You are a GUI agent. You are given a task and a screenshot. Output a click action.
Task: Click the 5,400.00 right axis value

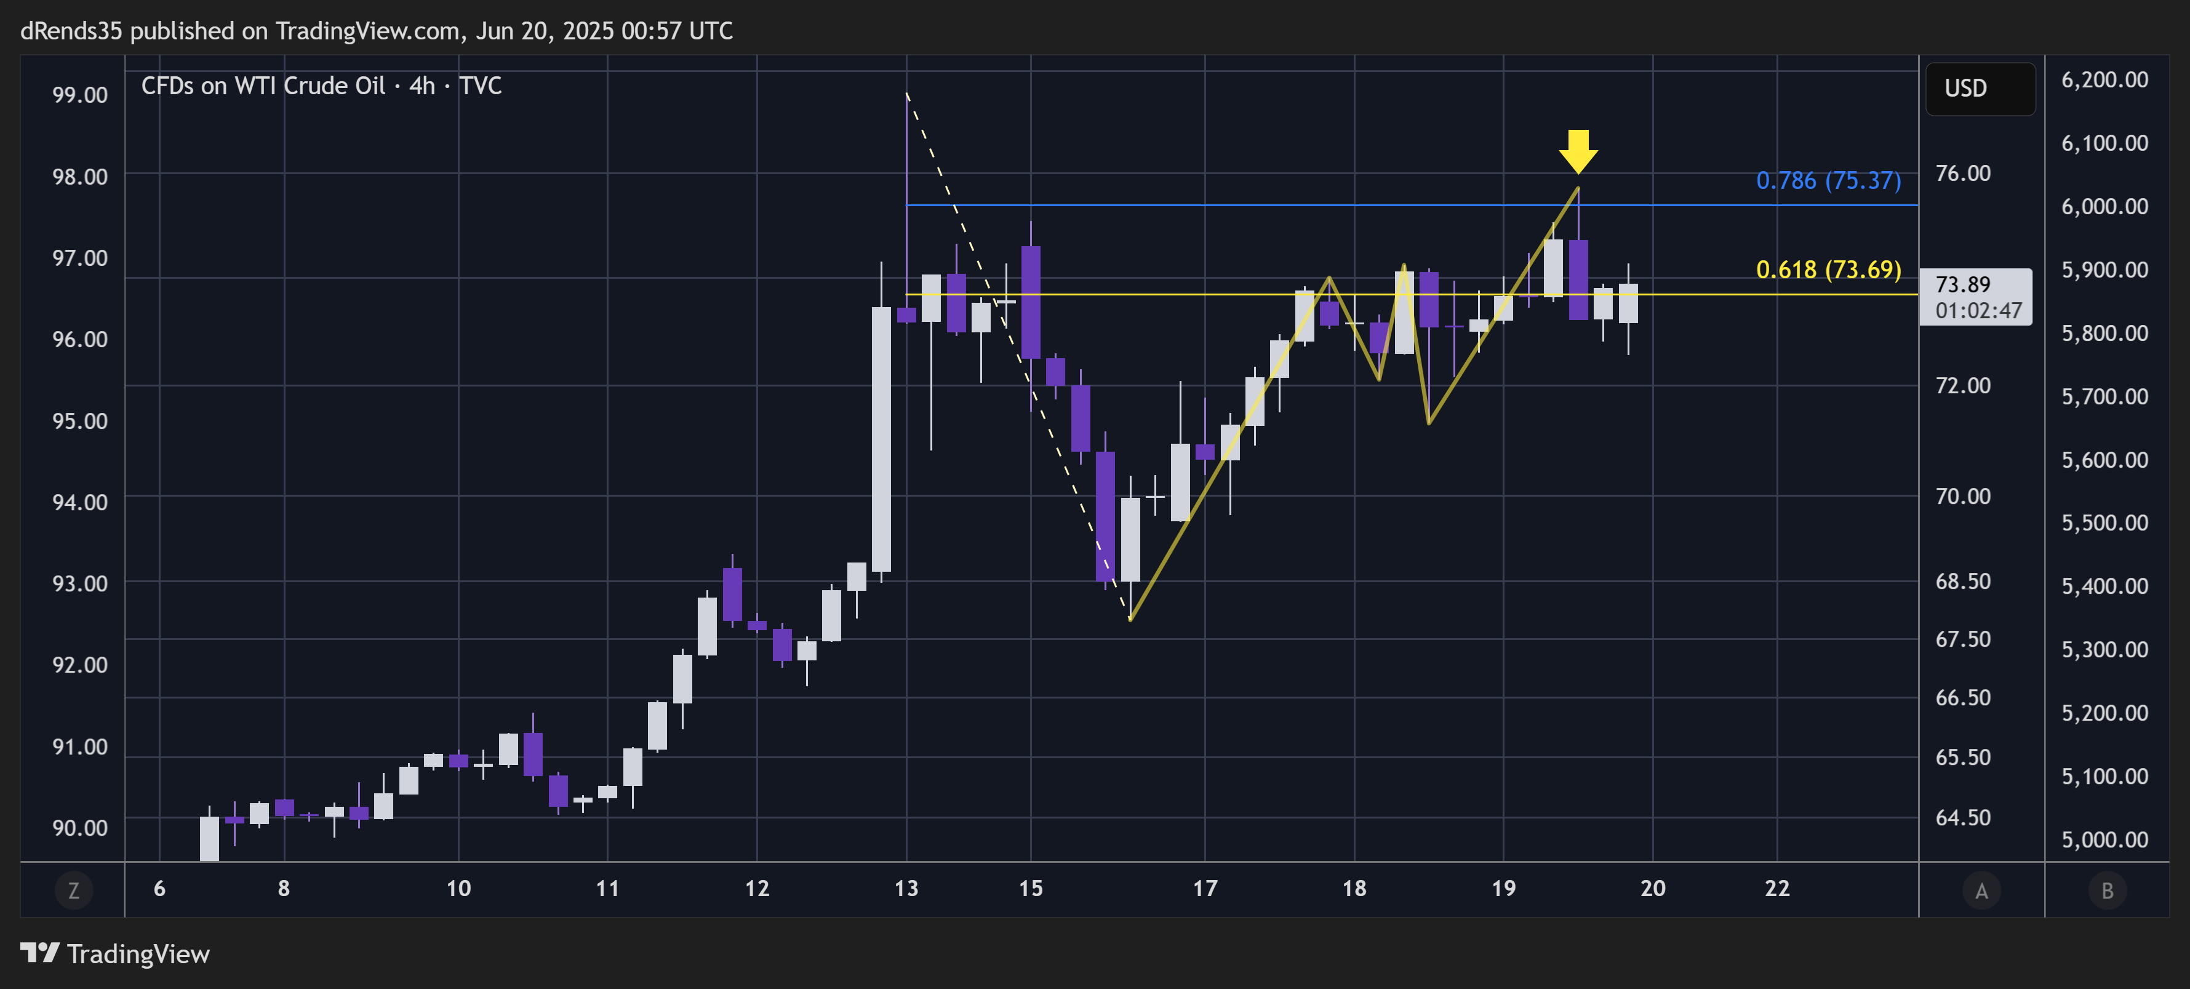tap(2104, 586)
